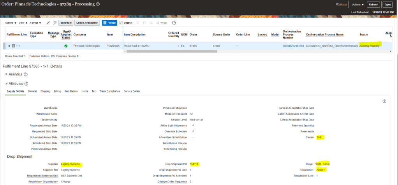Screen dimensions: 398x185
Task: Collapse the Attributes section
Action: pyautogui.click(x=6, y=84)
